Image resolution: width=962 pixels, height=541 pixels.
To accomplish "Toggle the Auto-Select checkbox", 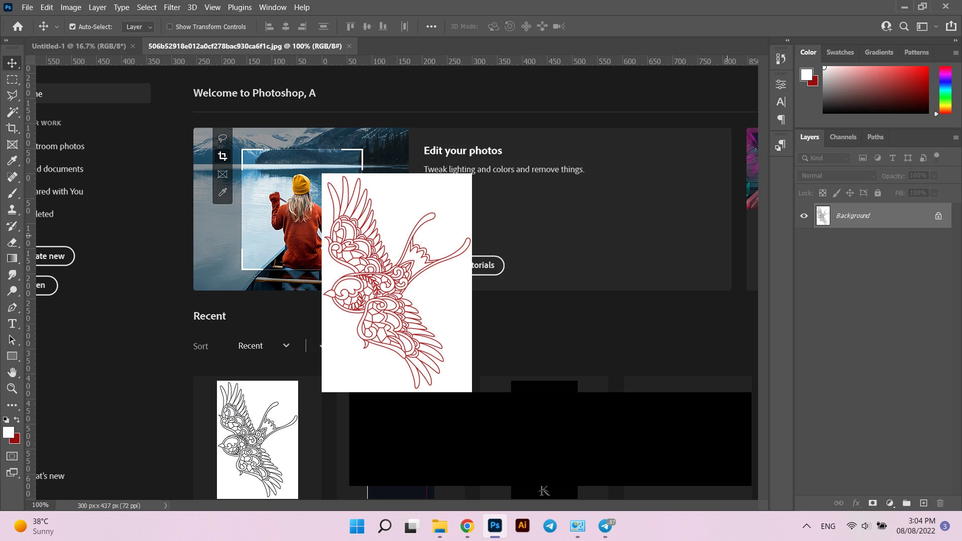I will click(x=73, y=27).
